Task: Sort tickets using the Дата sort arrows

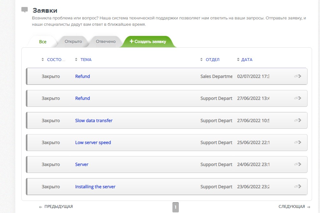Action: tap(238, 59)
